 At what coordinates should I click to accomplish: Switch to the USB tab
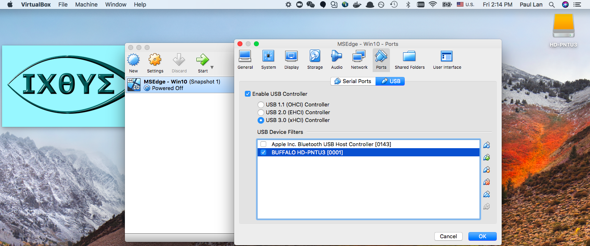coord(390,81)
